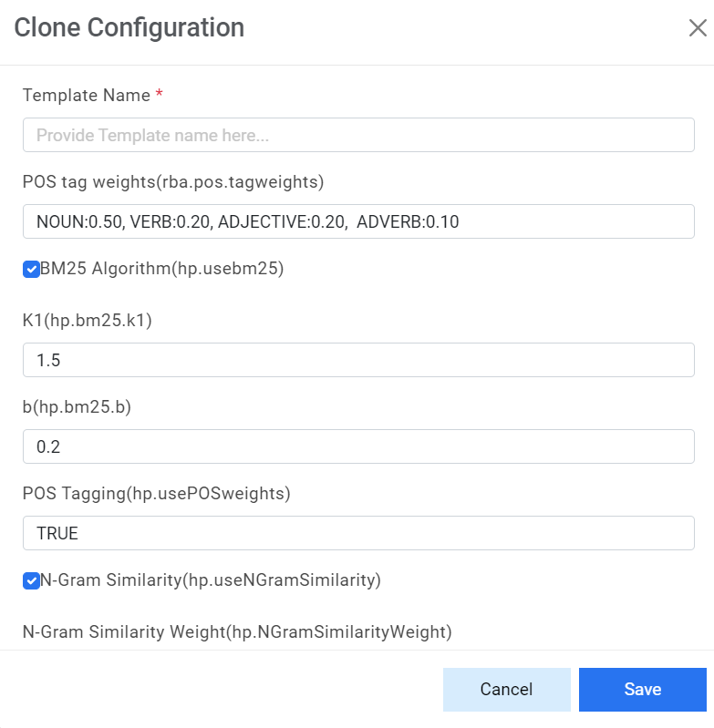714x728 pixels.
Task: Click the b parameter field showing 0.2
Action: 358,446
